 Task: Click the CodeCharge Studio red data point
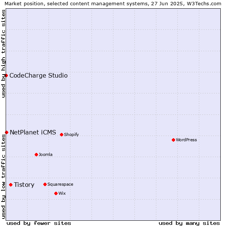[x=6, y=76]
